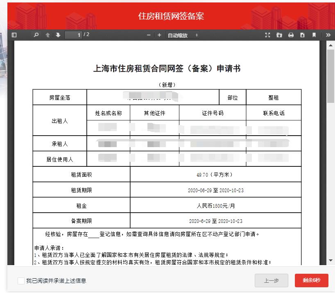Open the find in document search
335x293 pixels.
[x=36, y=34]
